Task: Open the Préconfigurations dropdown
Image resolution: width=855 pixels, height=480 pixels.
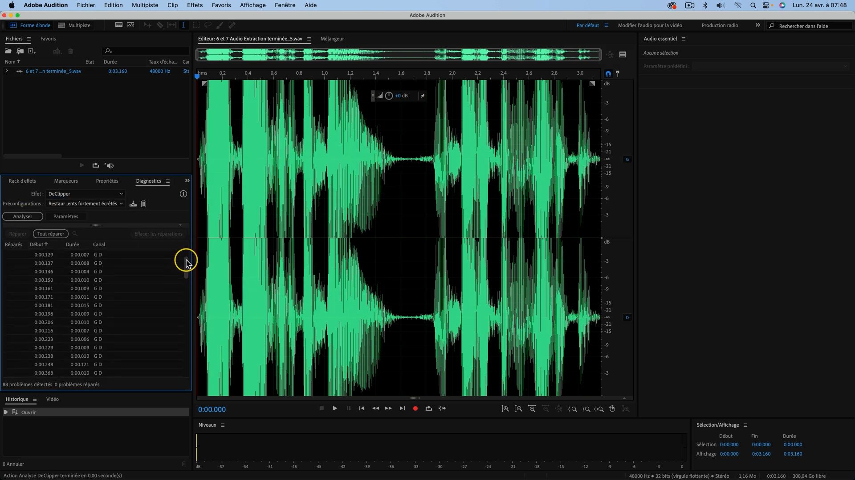Action: click(x=85, y=204)
